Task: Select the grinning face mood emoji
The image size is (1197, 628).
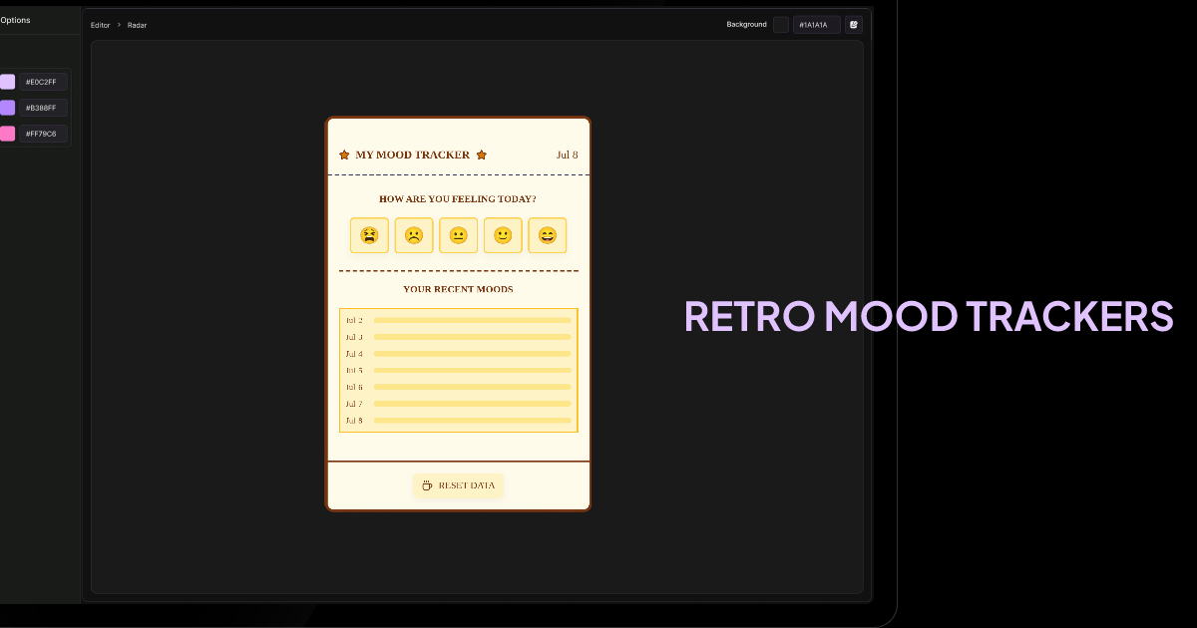Action: 547,235
